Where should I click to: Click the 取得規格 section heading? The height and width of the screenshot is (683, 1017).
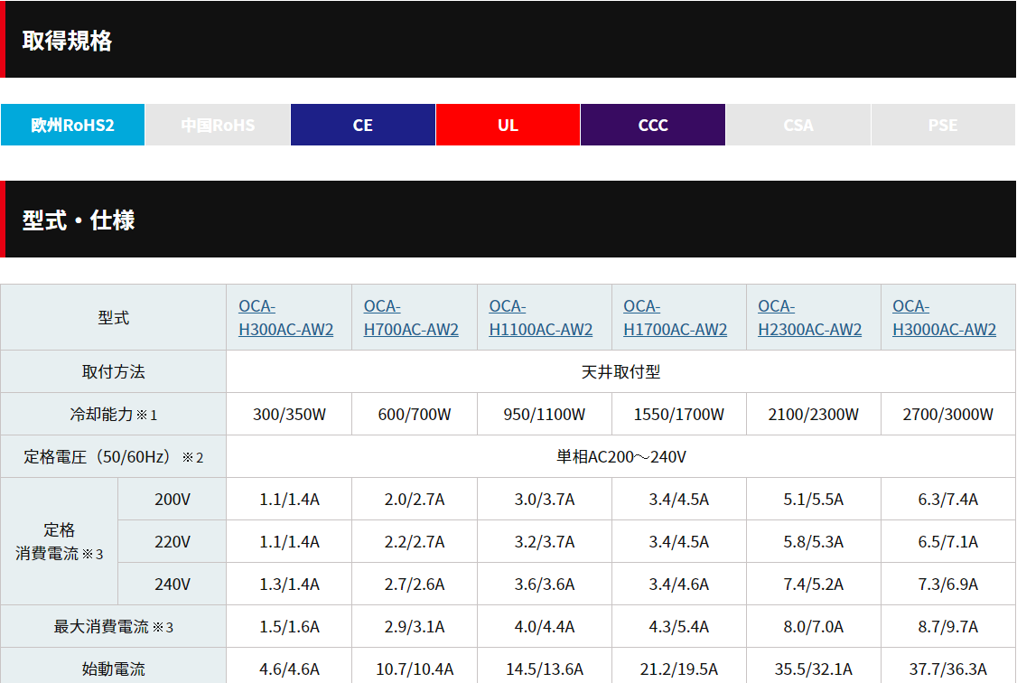pyautogui.click(x=68, y=41)
